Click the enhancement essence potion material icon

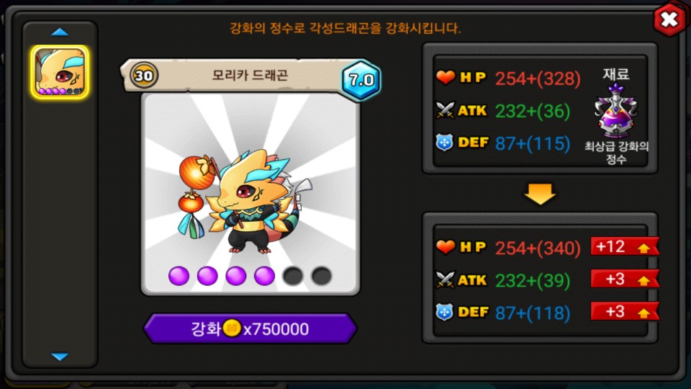tap(615, 111)
